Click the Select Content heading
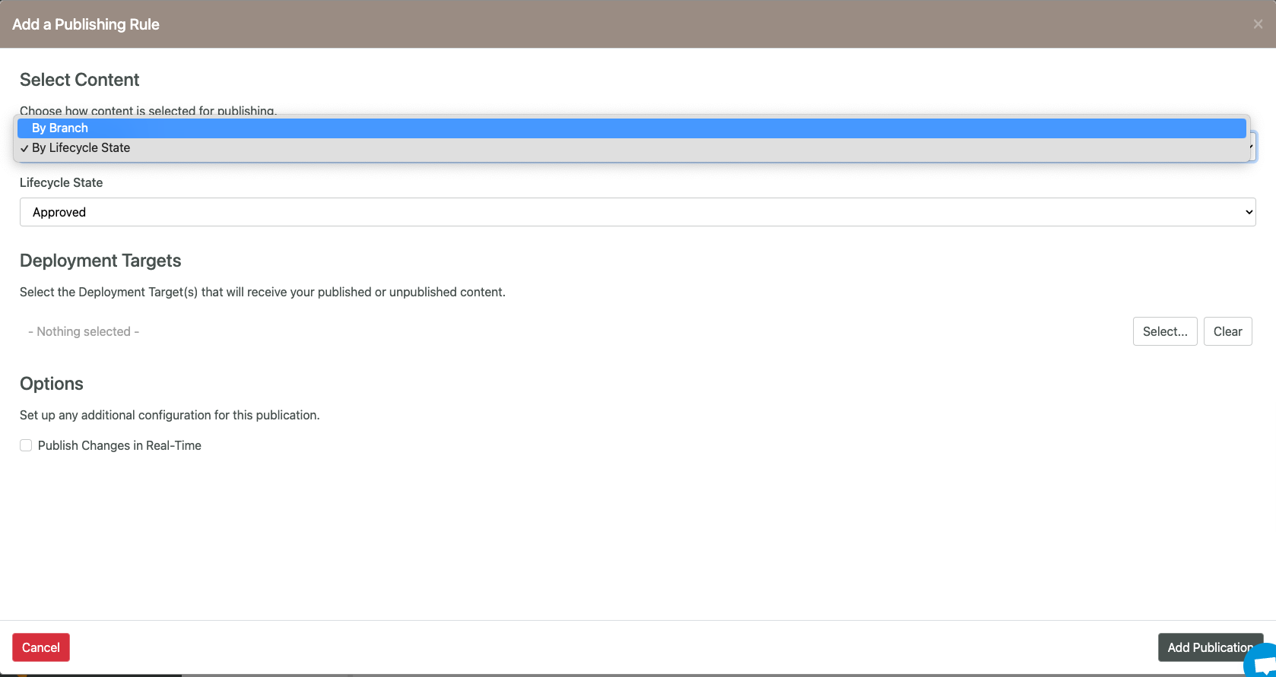Image resolution: width=1276 pixels, height=677 pixels. 80,80
